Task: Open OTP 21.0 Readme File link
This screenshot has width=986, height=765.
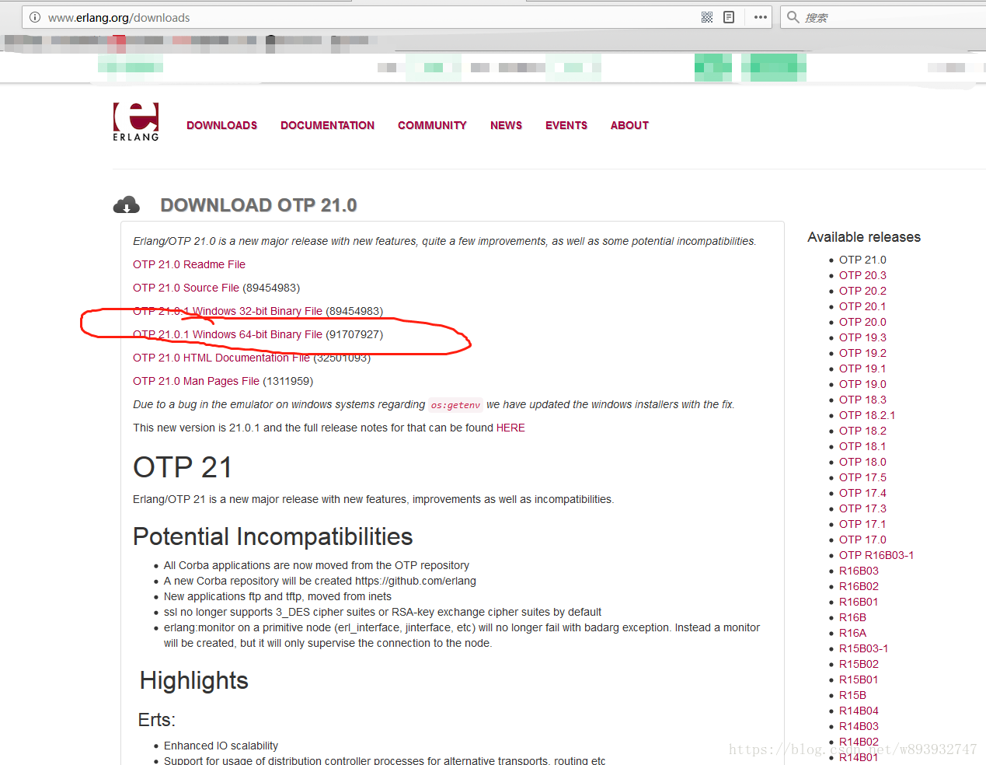Action: click(x=189, y=264)
